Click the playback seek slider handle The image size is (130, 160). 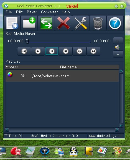27,41
